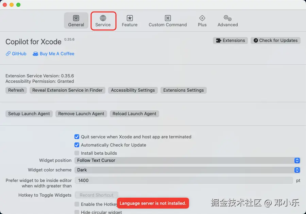Viewport: 306px width, 214px height.
Task: Open Accessibility Settings
Action: [133, 90]
